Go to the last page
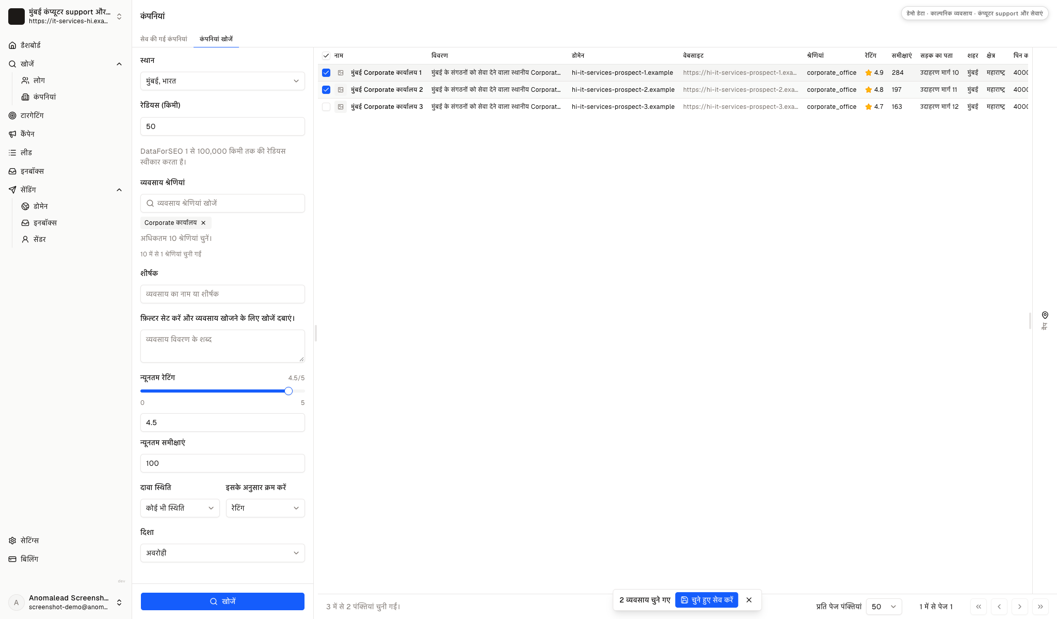The width and height of the screenshot is (1057, 619). coord(1040,607)
